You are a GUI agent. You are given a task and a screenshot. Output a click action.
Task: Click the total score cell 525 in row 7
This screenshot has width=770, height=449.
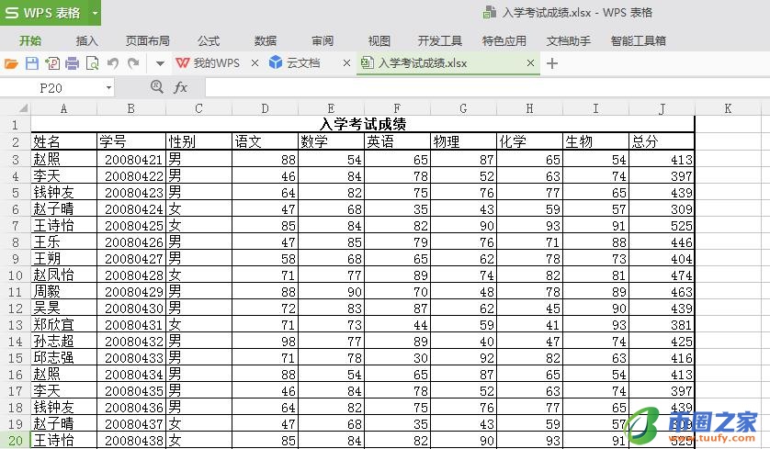[x=662, y=225]
